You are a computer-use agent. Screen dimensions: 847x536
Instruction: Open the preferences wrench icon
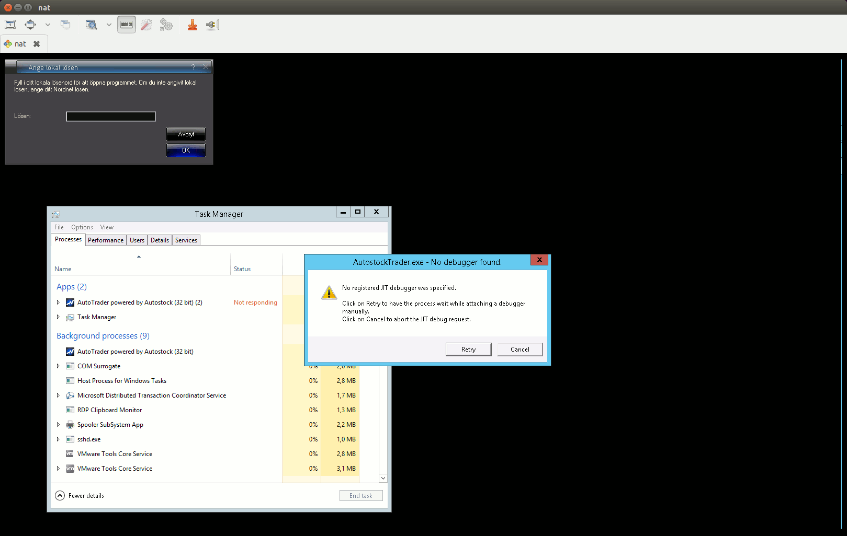pos(146,25)
